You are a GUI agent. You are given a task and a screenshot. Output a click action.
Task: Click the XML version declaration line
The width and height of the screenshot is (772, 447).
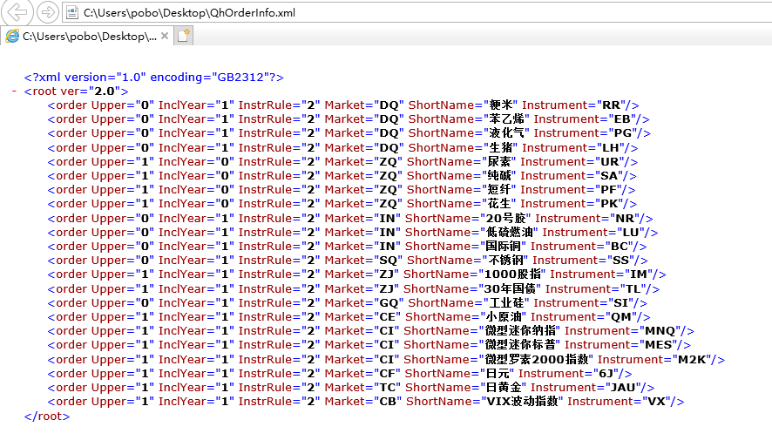pos(153,77)
